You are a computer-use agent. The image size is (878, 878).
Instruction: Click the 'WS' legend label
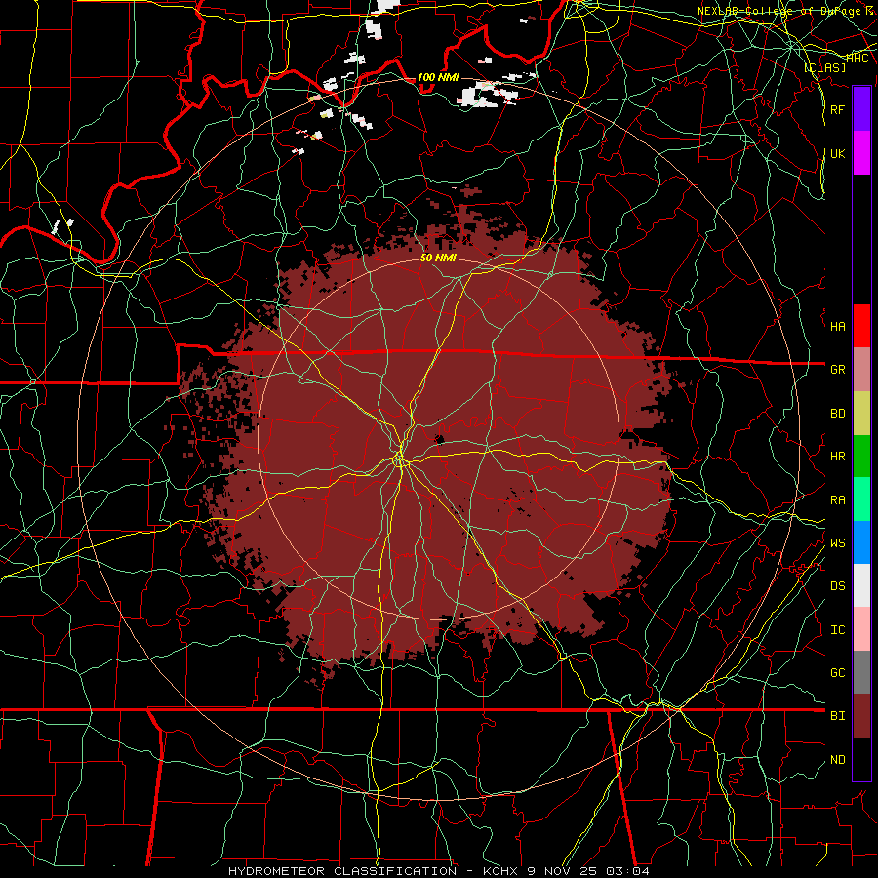point(837,542)
